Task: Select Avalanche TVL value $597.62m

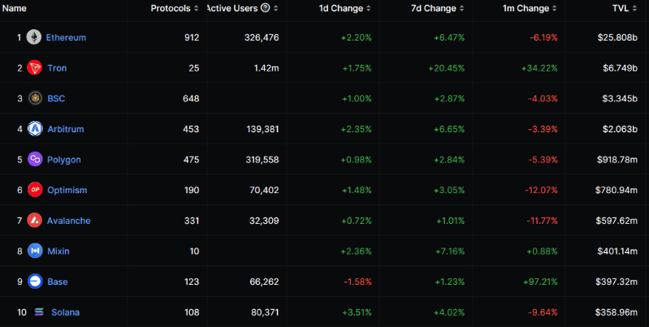Action: point(617,221)
